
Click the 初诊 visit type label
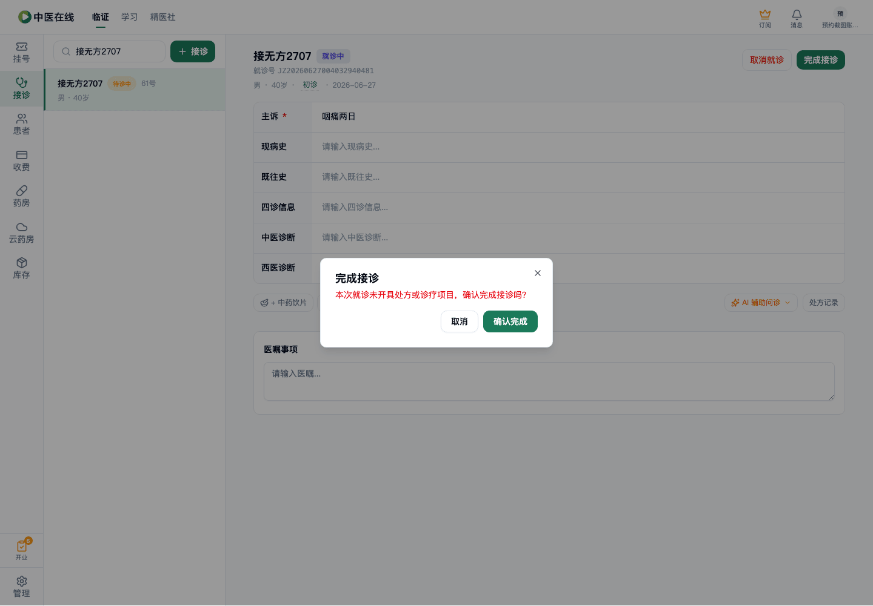point(310,85)
